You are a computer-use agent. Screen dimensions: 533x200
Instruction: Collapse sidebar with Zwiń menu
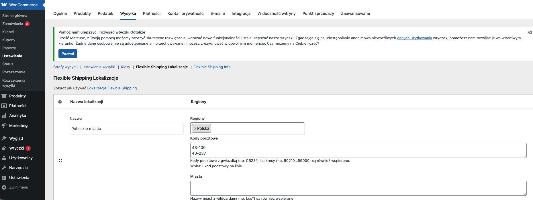click(18, 187)
